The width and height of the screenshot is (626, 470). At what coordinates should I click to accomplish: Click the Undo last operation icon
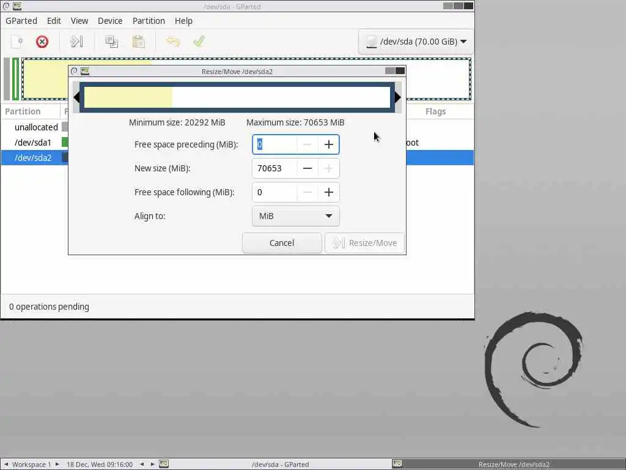pyautogui.click(x=173, y=42)
